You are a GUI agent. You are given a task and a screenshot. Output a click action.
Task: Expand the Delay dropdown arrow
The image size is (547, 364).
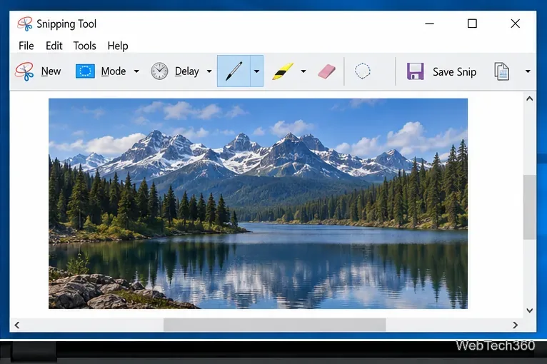(209, 71)
